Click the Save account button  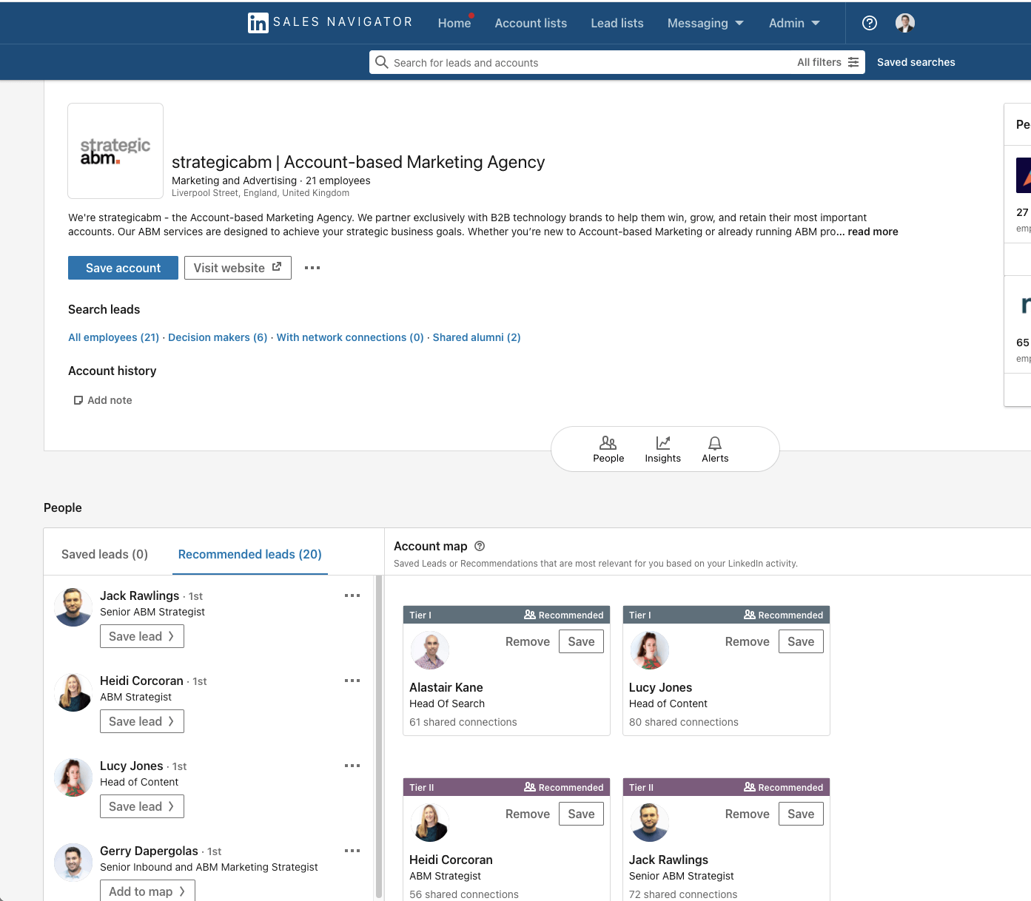(123, 268)
